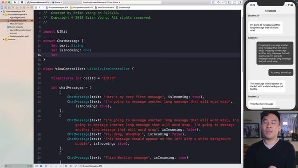The width and height of the screenshot is (298, 168).
Task: Show the Find navigator tab
Action: [13, 7]
